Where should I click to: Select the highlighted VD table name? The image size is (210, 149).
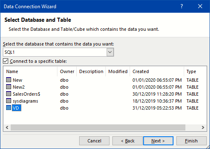pyautogui.click(x=16, y=108)
